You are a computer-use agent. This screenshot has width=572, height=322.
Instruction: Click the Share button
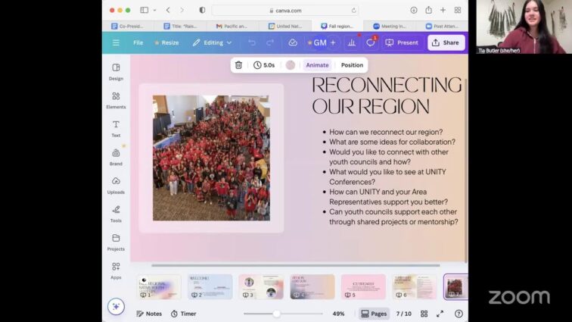click(446, 42)
